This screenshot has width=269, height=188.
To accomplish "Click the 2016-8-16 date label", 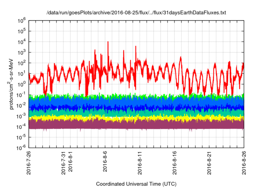I will click(x=174, y=163).
